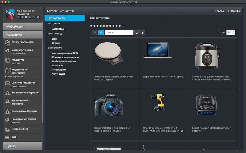Click into the Поиск search field
The image size is (246, 153).
tap(119, 33)
